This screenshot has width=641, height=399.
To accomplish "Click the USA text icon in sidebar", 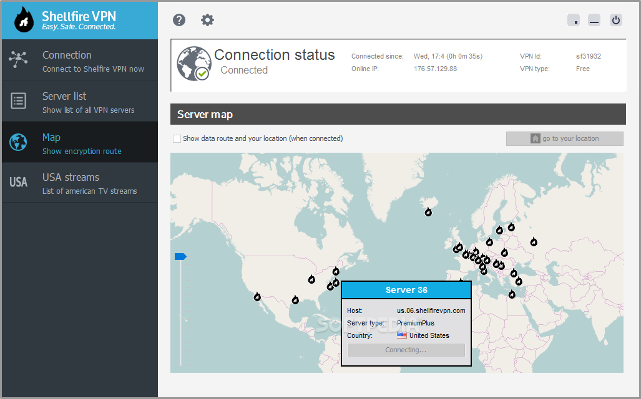I will [x=18, y=182].
